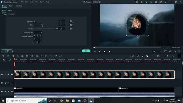Screen dimensions: 183x103
Task: Click the render preview icon on timeline toolbar
Action: coord(133,56)
